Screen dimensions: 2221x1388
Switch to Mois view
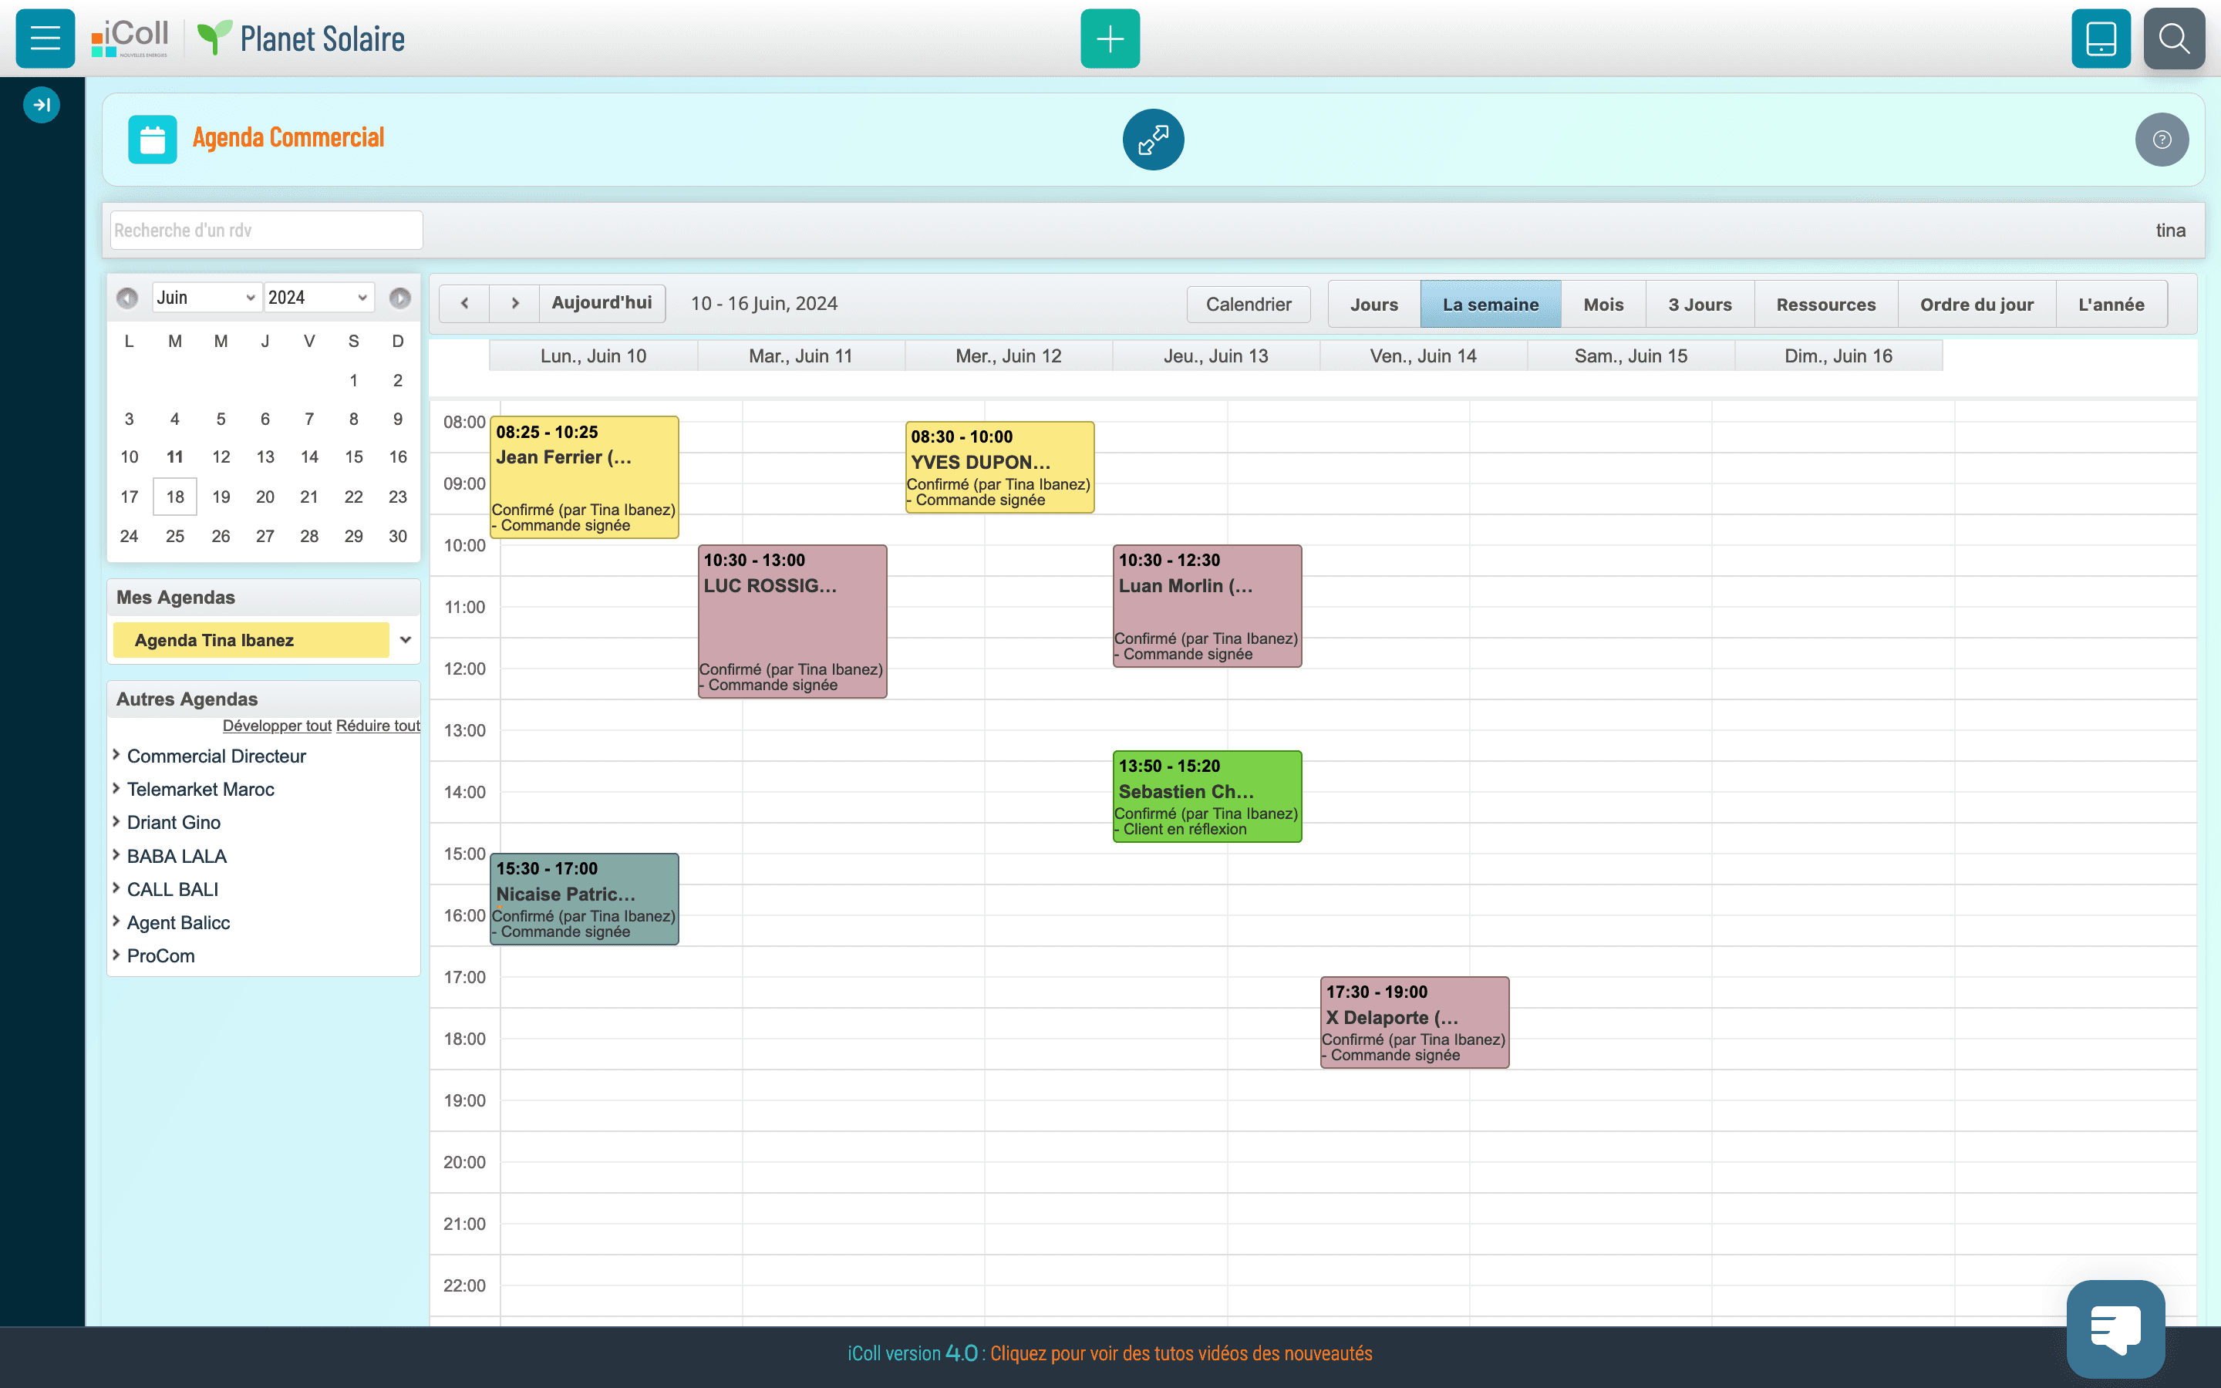[1603, 304]
